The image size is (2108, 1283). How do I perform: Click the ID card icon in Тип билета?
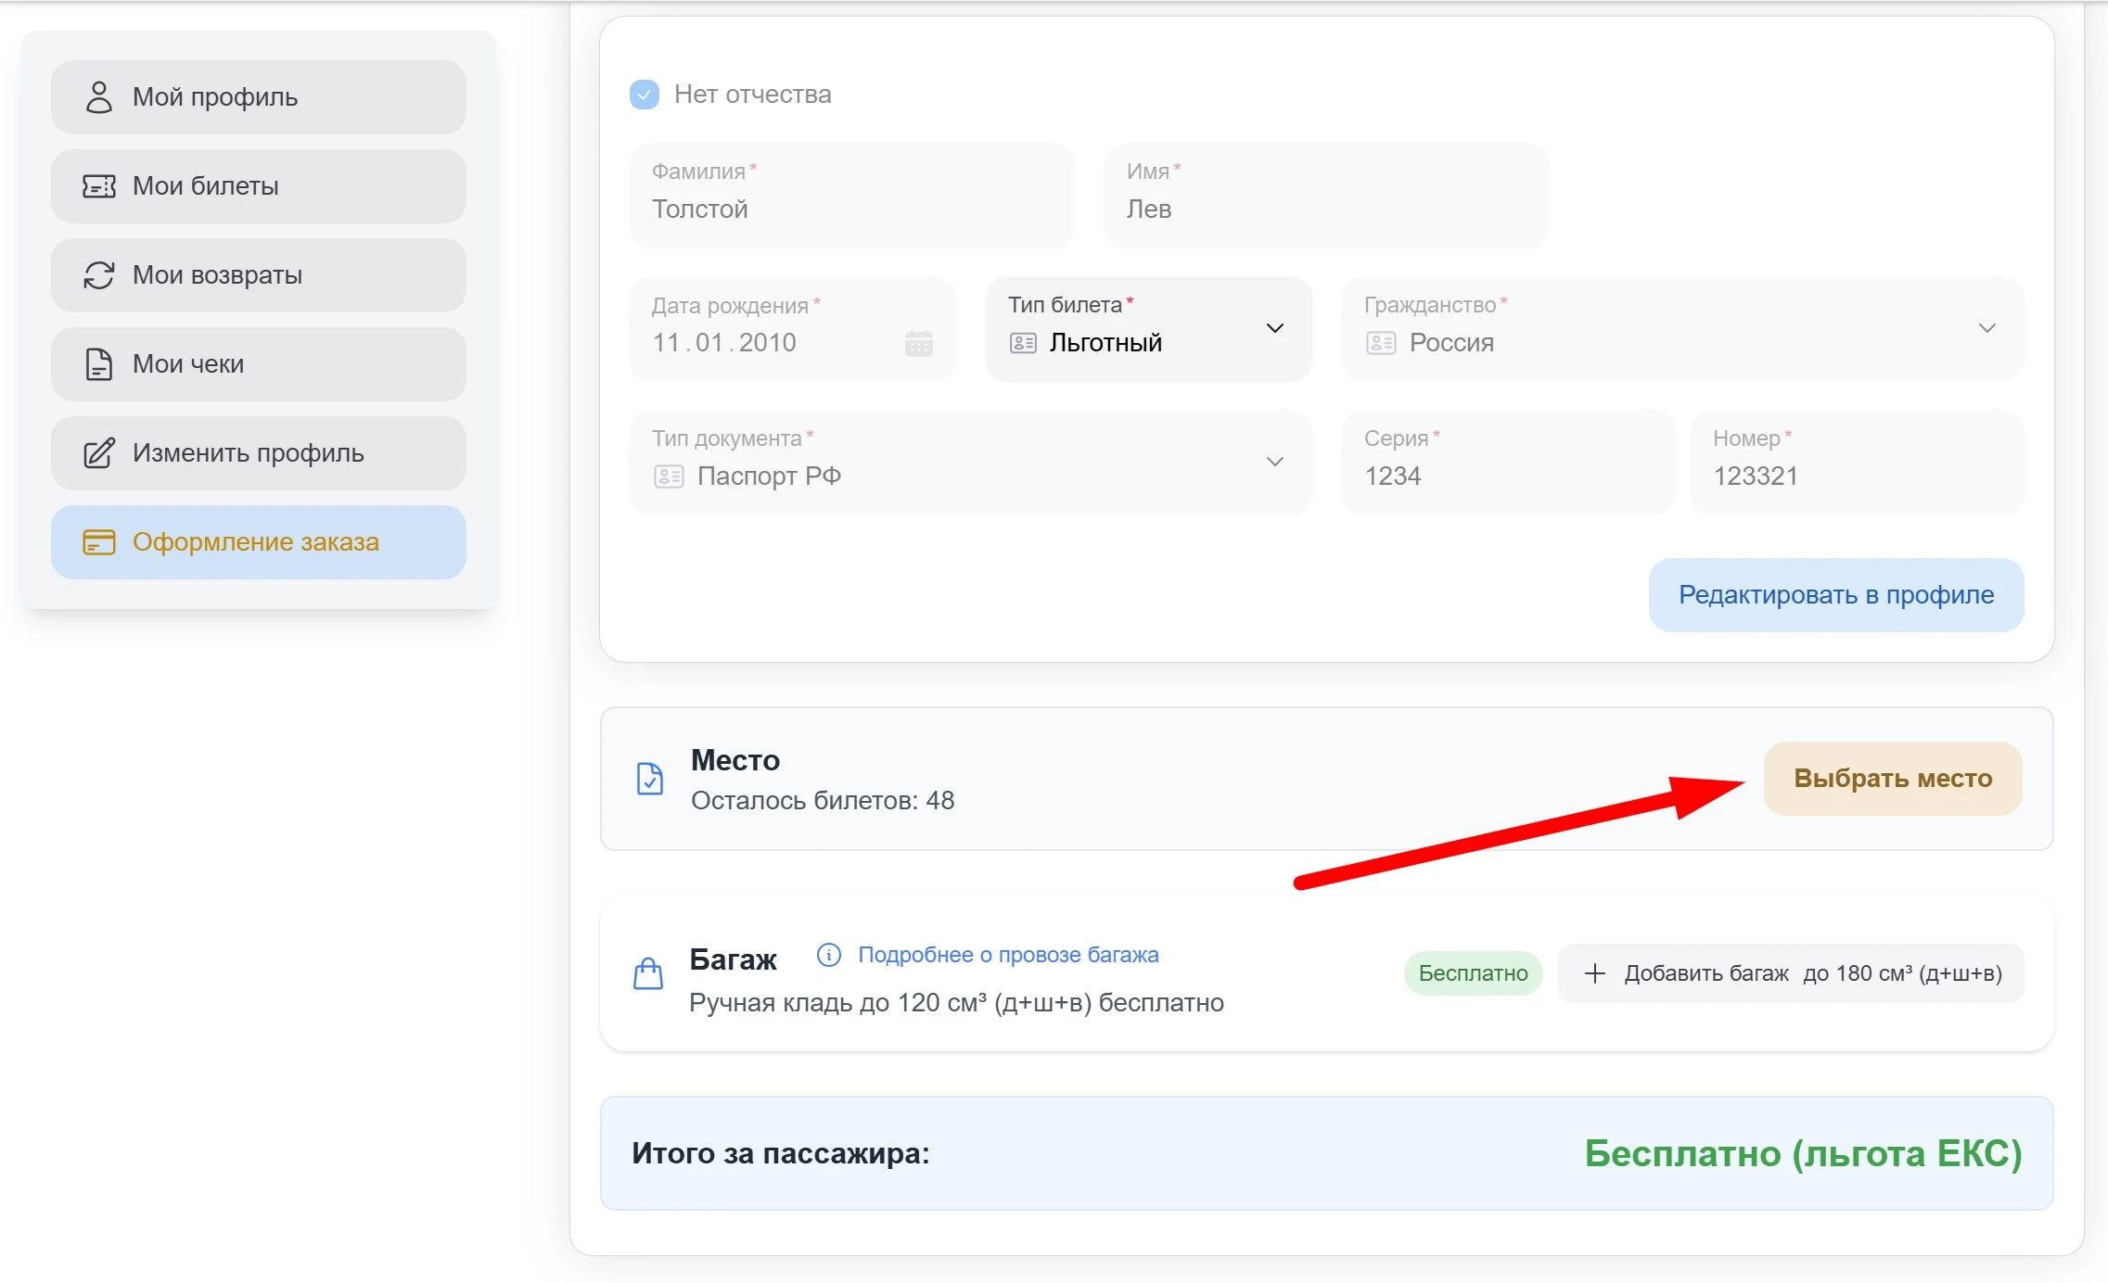(x=1023, y=343)
